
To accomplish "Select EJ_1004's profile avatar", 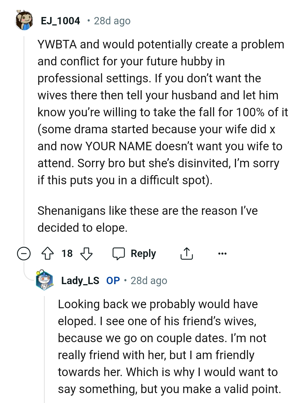I will 24,20.
